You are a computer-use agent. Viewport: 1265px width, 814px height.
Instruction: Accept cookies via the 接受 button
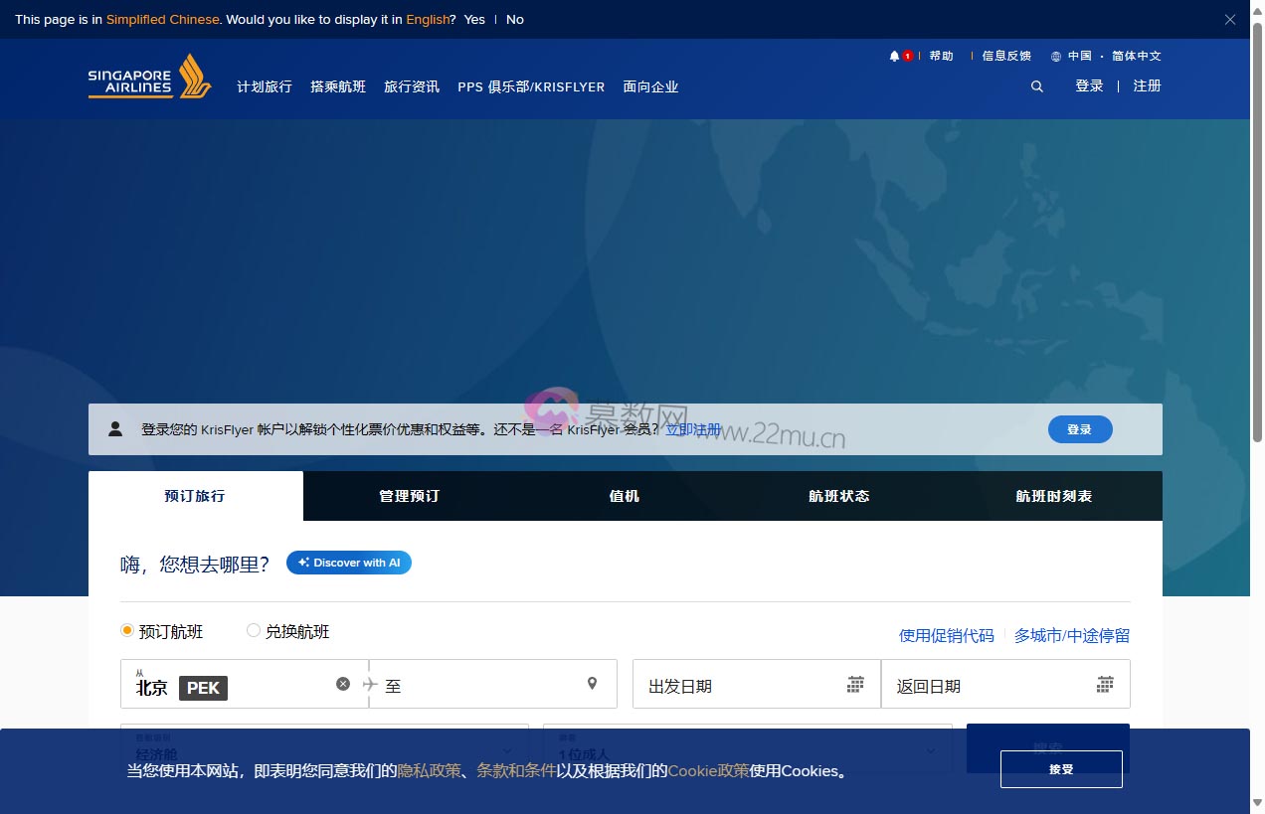[x=1061, y=768]
